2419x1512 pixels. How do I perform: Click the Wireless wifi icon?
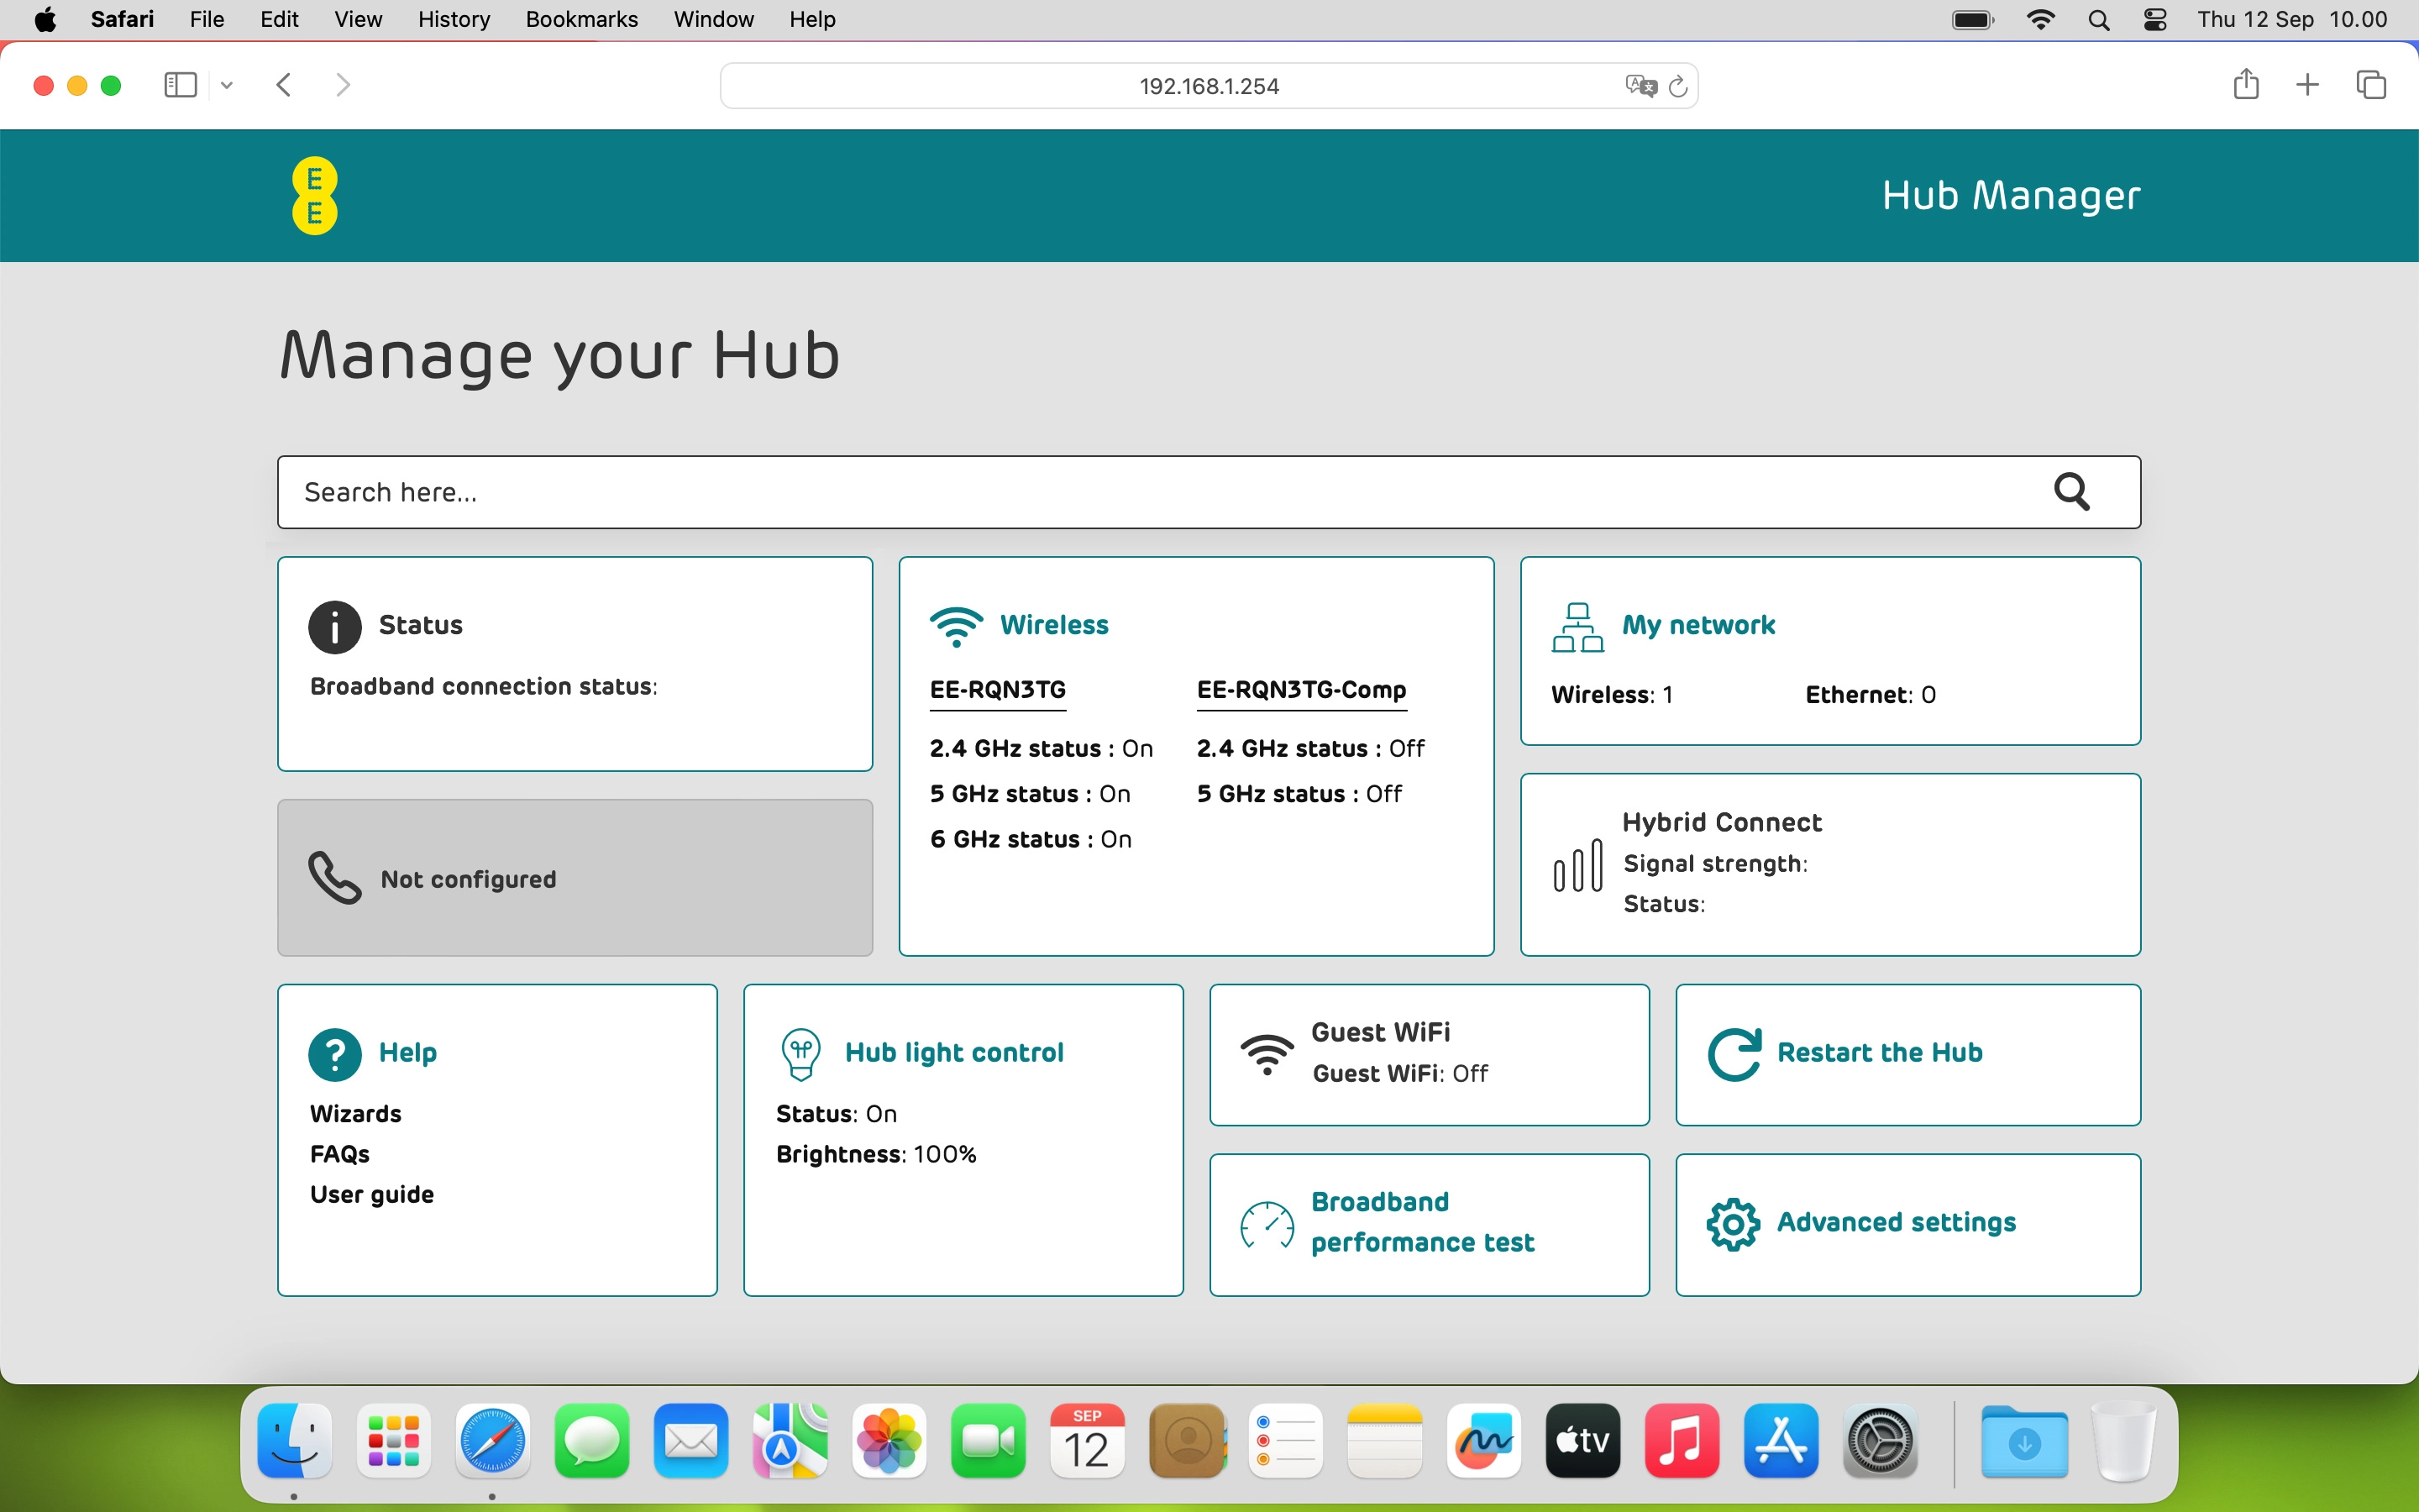(956, 626)
